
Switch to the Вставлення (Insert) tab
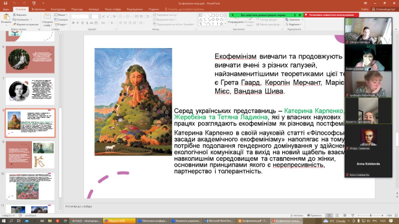[38, 9]
